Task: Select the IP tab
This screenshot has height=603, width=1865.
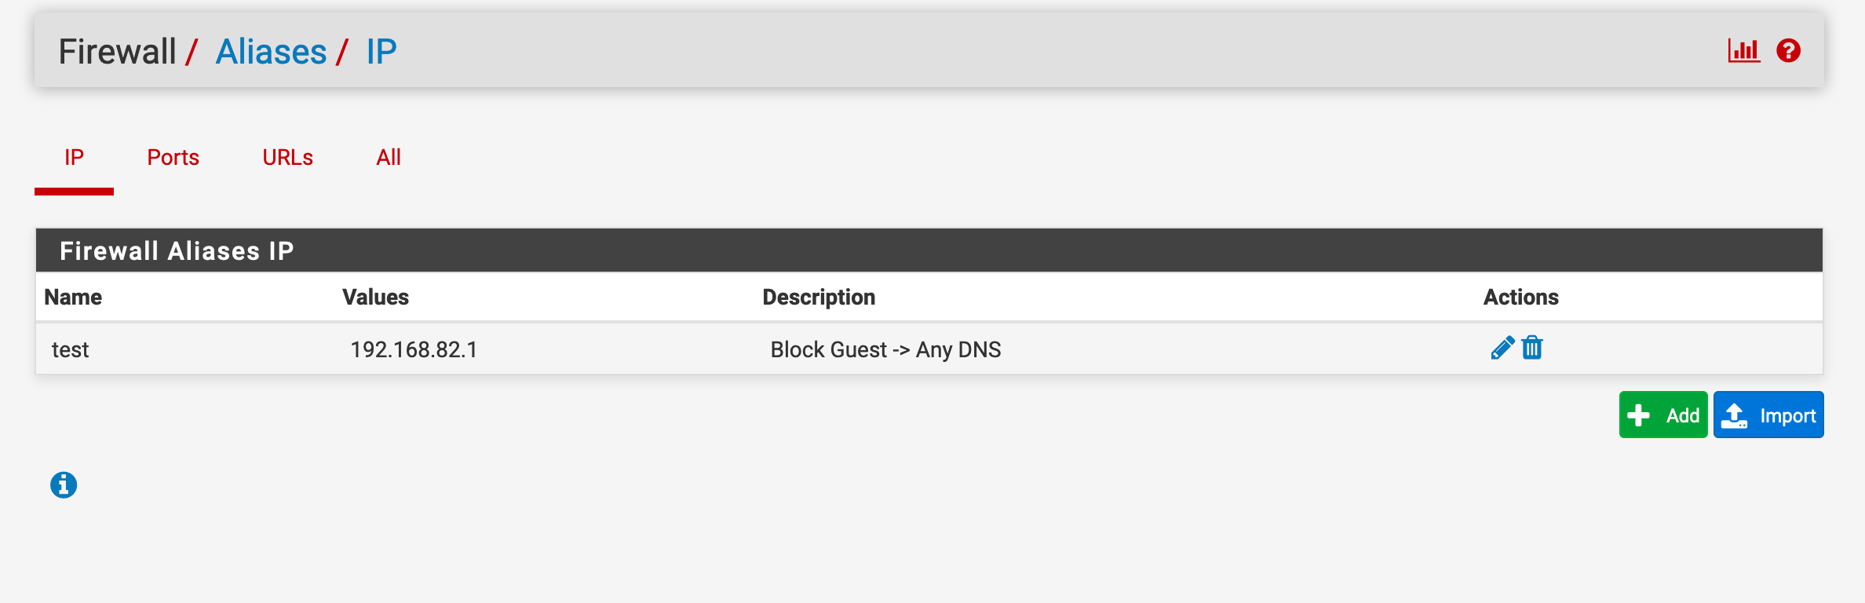Action: [x=74, y=158]
